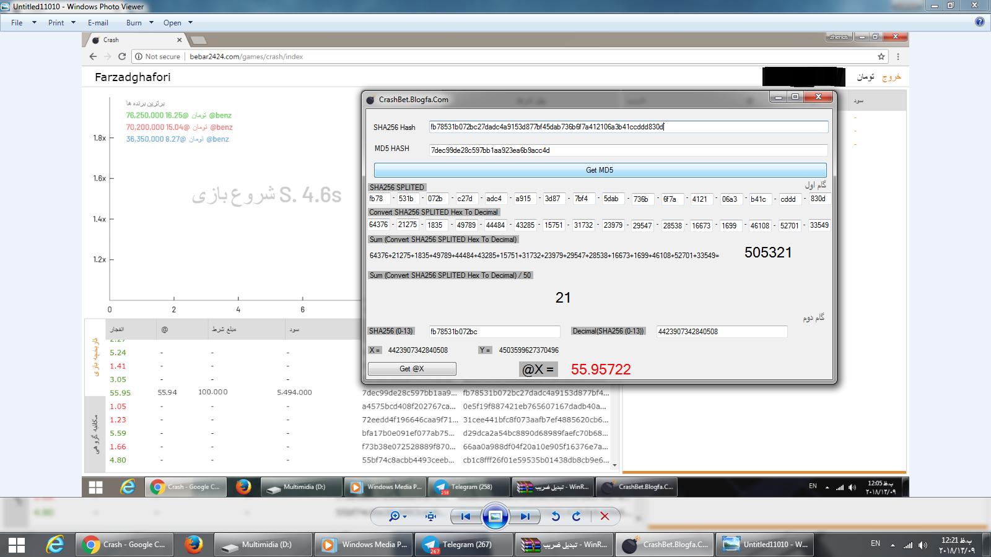
Task: Delete the photo with the red X
Action: (x=605, y=516)
